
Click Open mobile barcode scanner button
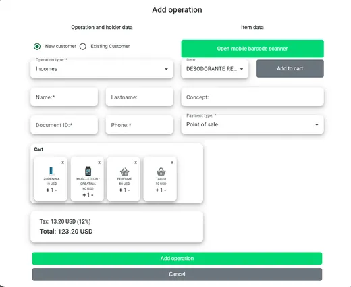coord(252,49)
